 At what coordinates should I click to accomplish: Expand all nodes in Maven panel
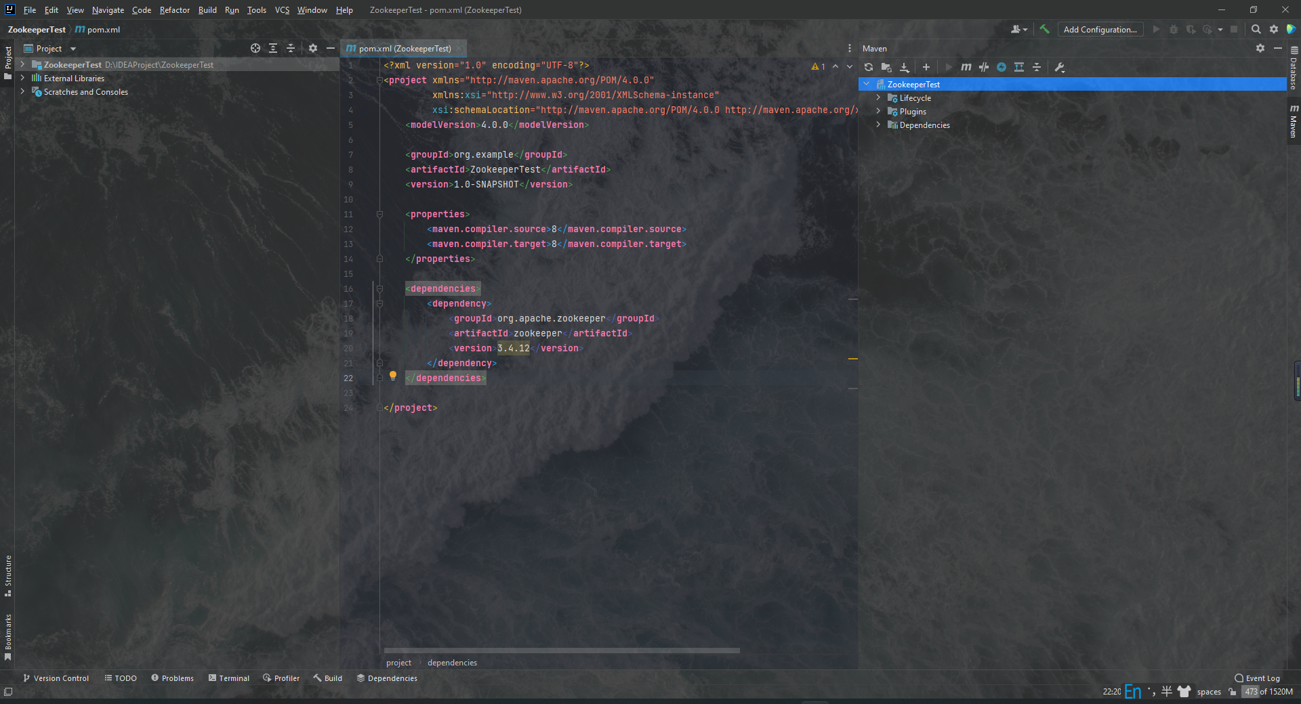[1019, 67]
